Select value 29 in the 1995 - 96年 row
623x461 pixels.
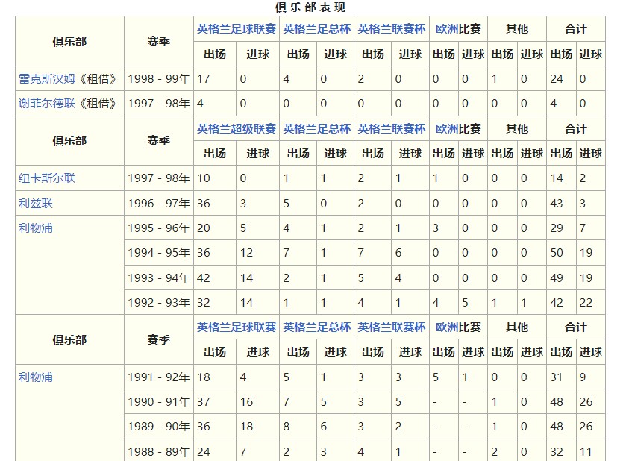557,228
